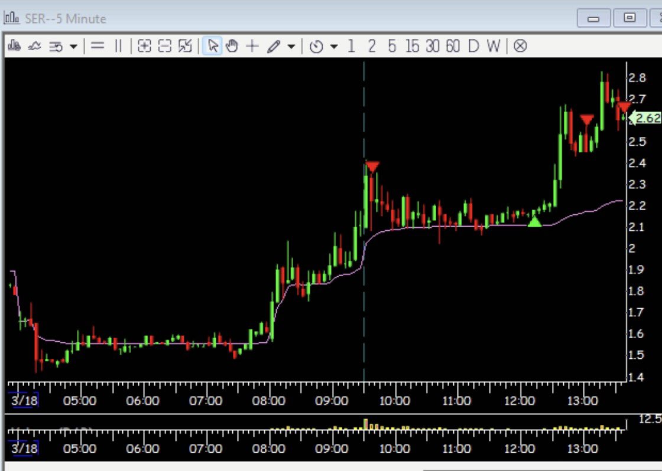This screenshot has width=662, height=471.
Task: Click the SER chart window title icon
Action: coord(12,18)
